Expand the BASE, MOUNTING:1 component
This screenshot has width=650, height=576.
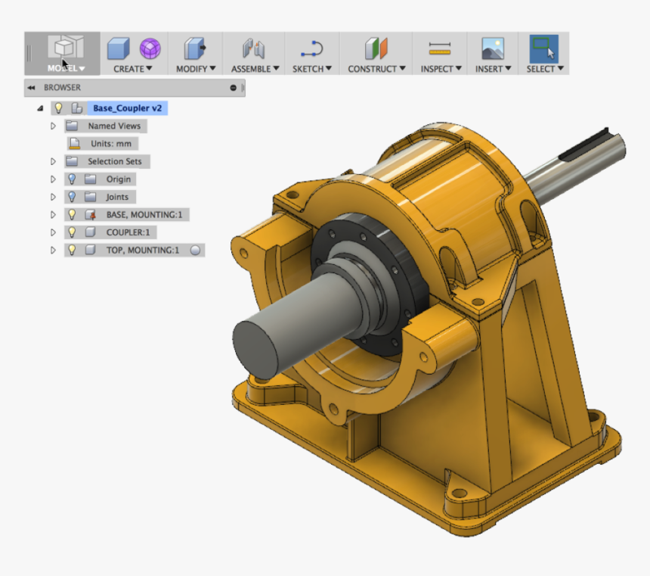[x=51, y=214]
